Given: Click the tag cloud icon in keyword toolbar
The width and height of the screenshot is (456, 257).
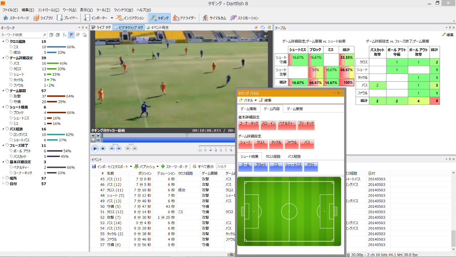Looking at the screenshot, I should pos(84,35).
